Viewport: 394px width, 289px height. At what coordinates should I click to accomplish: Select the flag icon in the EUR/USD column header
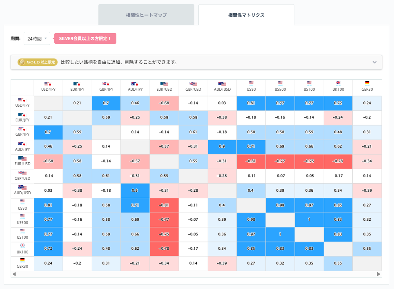point(164,84)
